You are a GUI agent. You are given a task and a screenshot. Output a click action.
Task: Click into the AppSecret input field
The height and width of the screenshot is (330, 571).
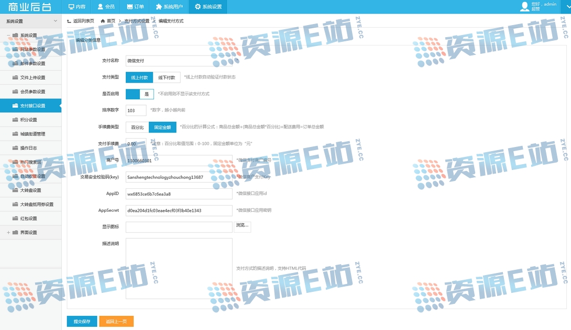179,210
